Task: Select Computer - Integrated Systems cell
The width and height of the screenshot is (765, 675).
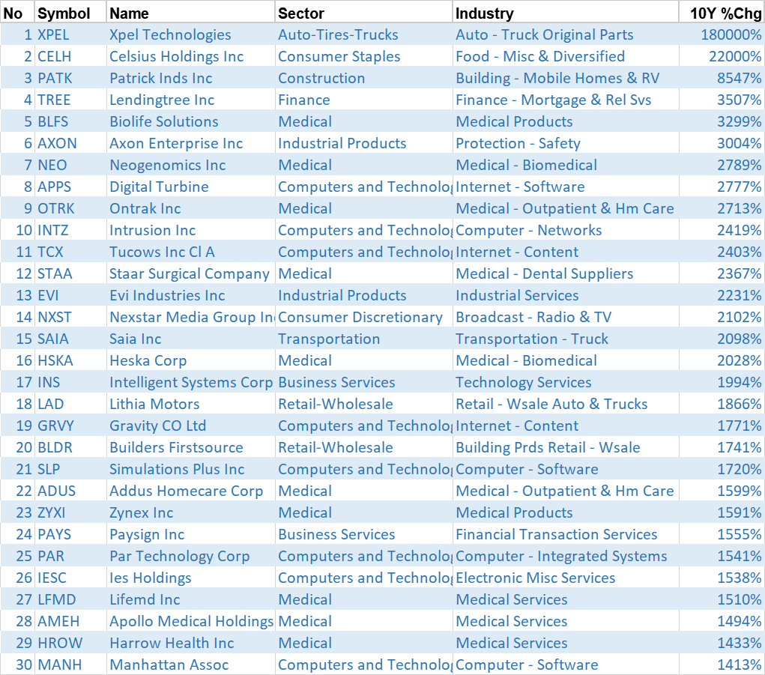Action: (x=566, y=556)
